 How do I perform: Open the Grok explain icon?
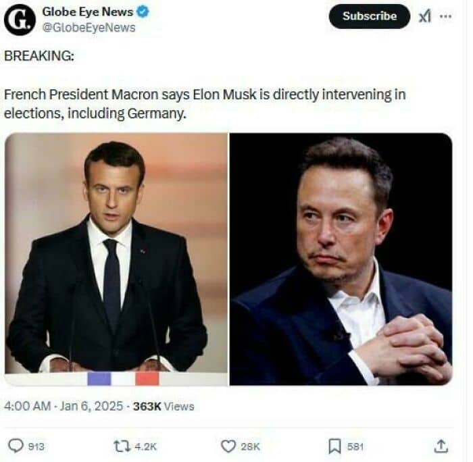click(424, 16)
